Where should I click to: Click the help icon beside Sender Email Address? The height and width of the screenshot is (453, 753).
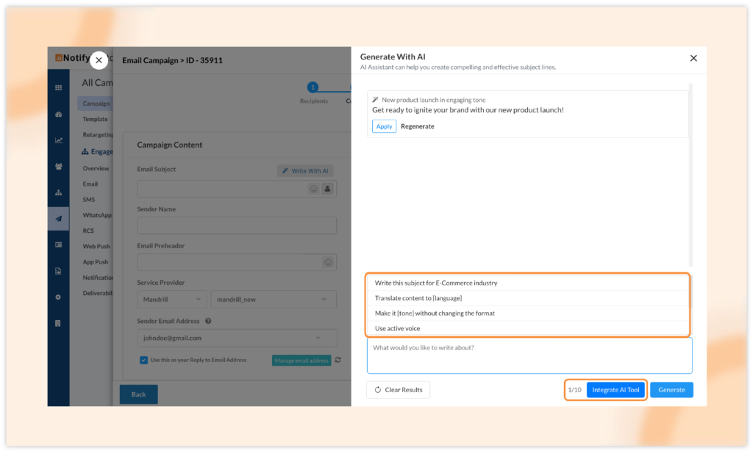point(208,321)
